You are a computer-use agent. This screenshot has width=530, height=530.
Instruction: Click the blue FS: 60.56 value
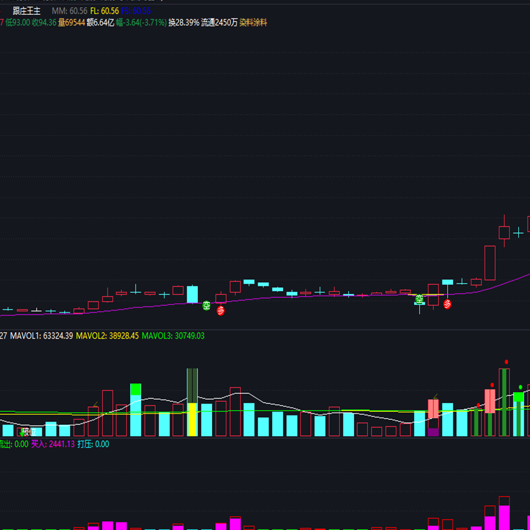136,11
